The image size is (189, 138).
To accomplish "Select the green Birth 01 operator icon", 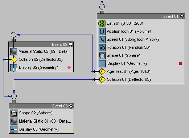I will [102, 23].
